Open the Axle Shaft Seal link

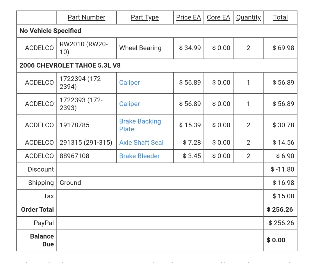pos(141,143)
